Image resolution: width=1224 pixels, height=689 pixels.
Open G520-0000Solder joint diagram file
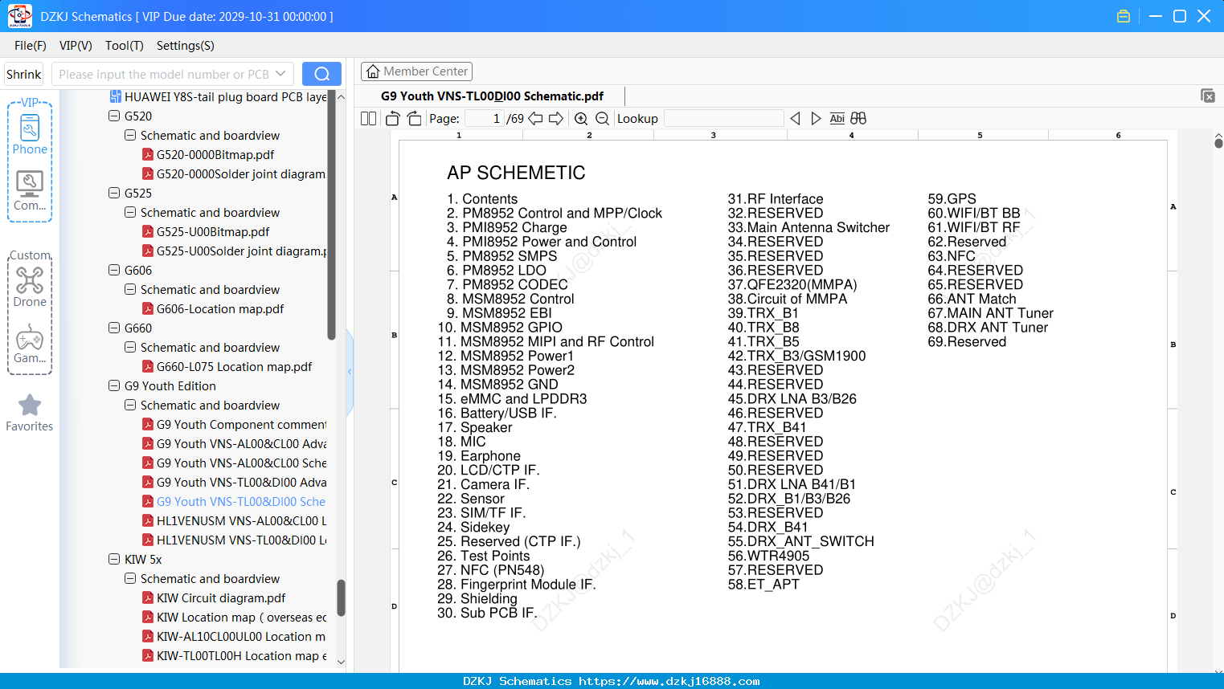pos(234,174)
